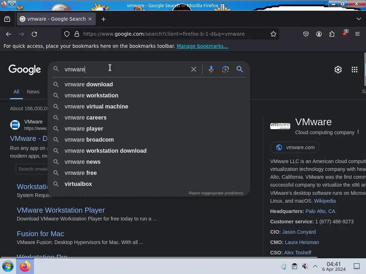Click the show desktop button in tray
This screenshot has width=366, height=274.
(357, 266)
